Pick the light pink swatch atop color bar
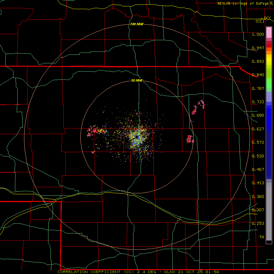This screenshot has width=274, height=274. point(269,33)
